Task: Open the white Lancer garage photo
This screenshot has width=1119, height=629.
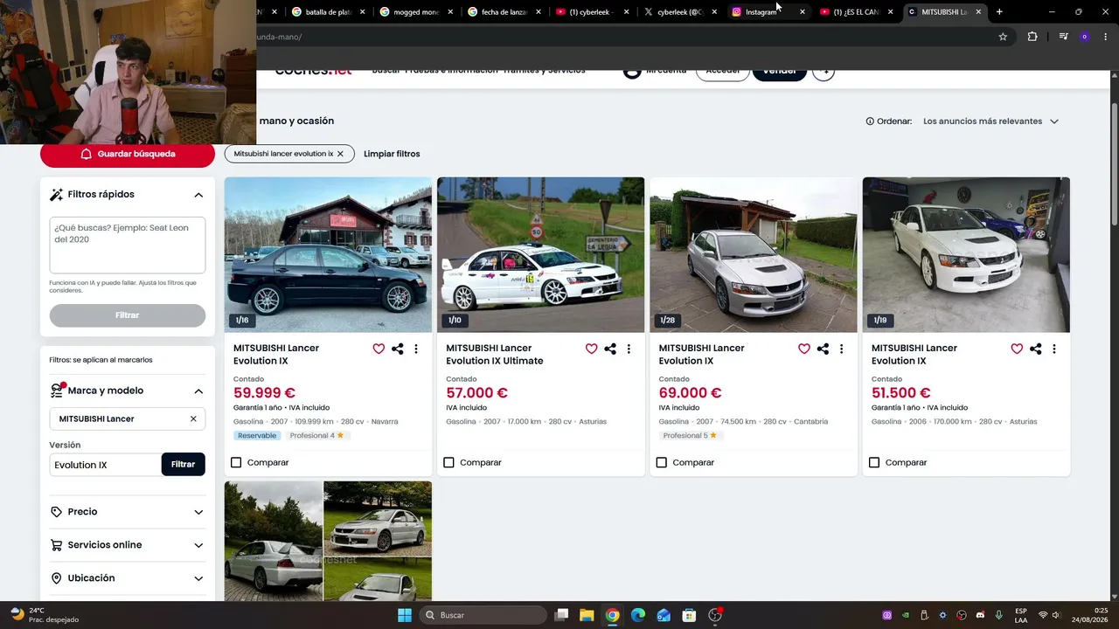Action: click(x=966, y=255)
